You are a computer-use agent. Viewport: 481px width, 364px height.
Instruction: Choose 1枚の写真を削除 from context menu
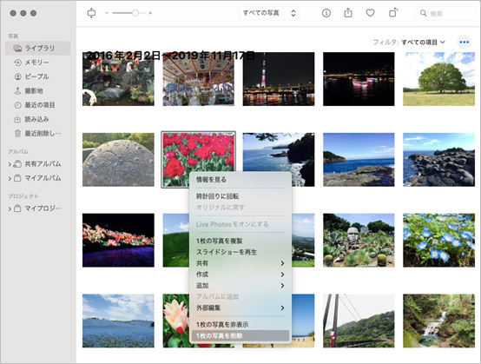pos(240,335)
